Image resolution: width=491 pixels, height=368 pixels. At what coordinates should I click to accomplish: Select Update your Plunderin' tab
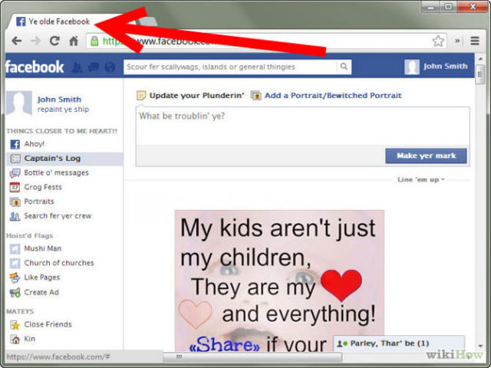190,96
